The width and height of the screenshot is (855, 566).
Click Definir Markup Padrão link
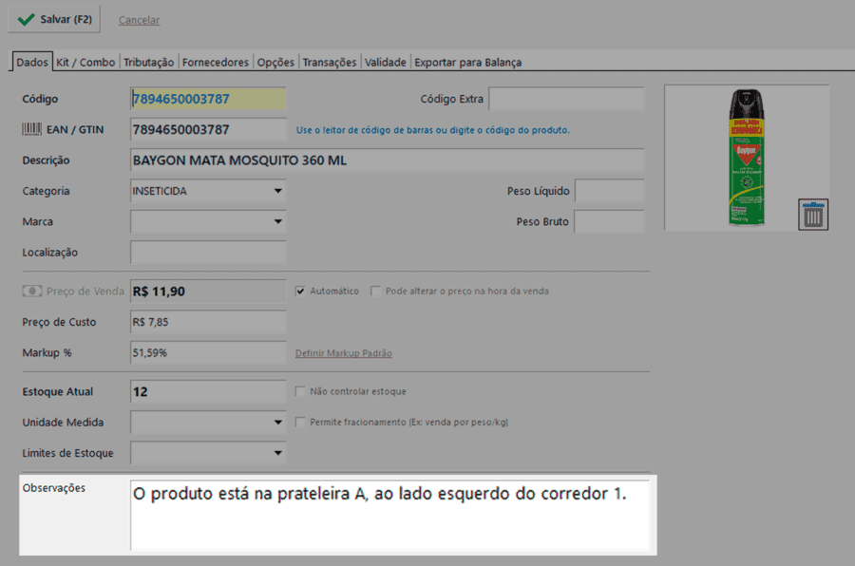tap(344, 353)
